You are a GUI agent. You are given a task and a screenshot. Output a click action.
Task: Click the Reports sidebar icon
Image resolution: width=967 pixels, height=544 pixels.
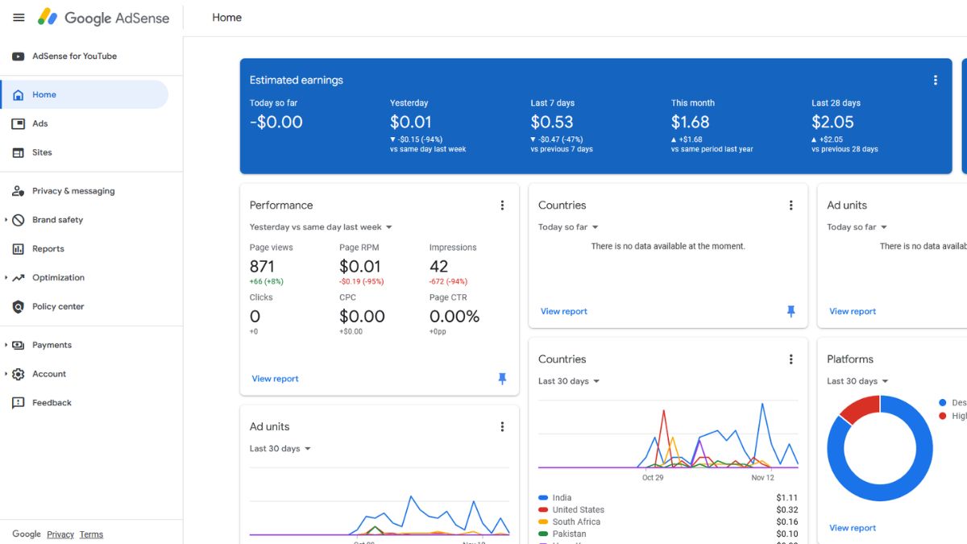17,248
